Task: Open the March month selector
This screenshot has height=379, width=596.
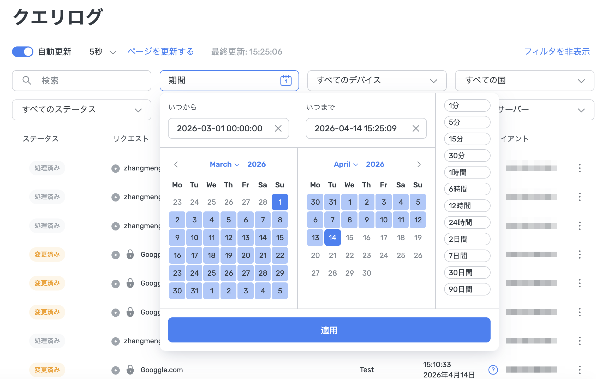Action: coord(224,164)
